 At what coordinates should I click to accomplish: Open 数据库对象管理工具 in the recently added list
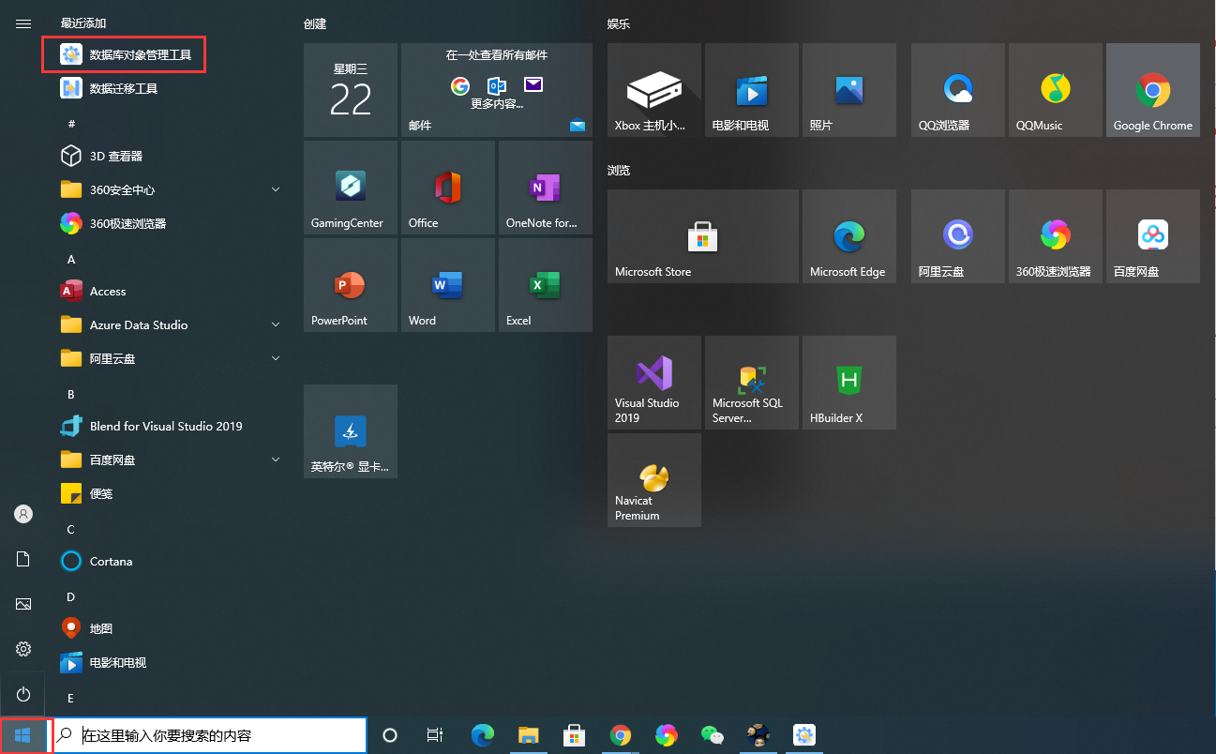pyautogui.click(x=124, y=54)
